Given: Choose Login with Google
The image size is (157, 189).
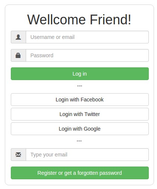Looking at the screenshot, I should 80,129.
